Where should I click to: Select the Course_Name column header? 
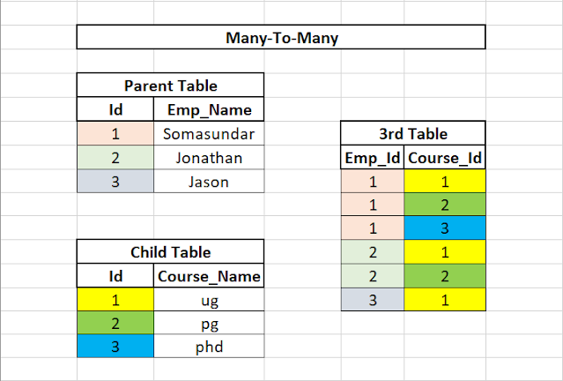[x=209, y=276]
